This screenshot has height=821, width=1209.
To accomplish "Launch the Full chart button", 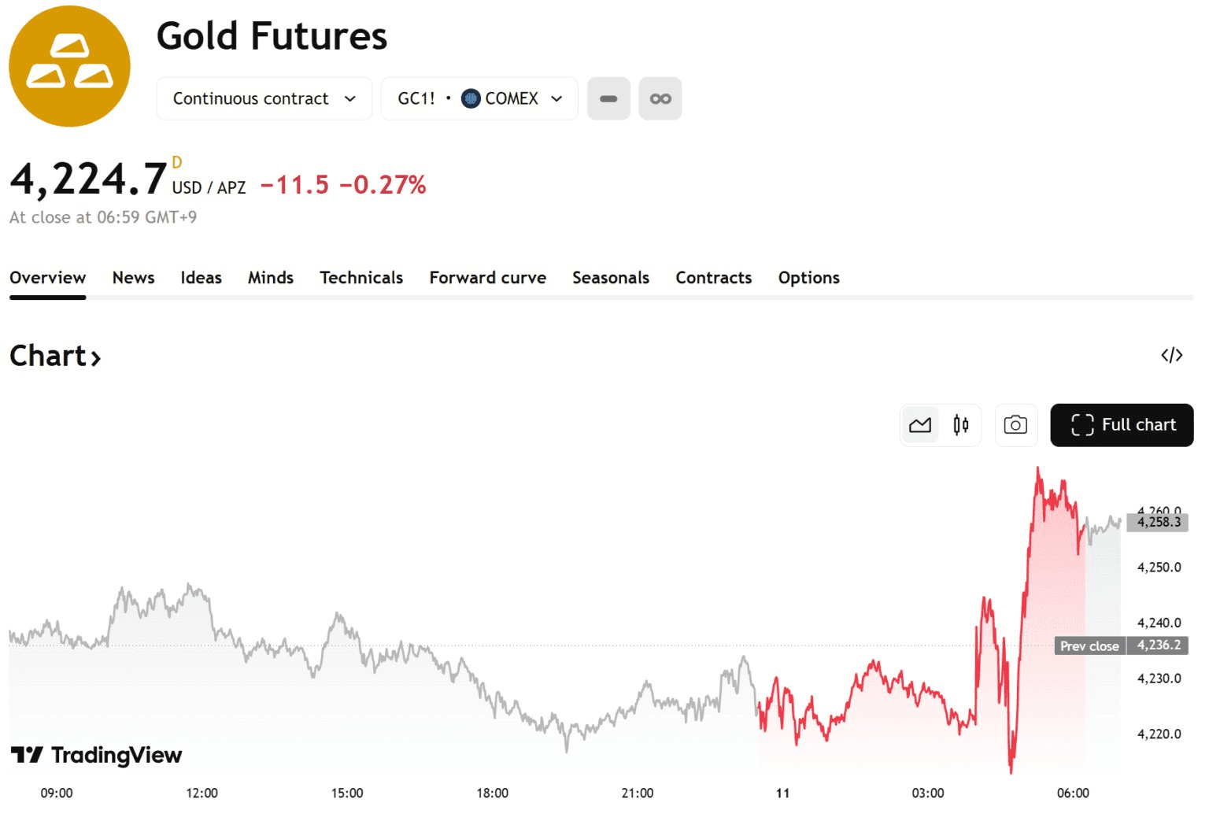I will tap(1122, 425).
